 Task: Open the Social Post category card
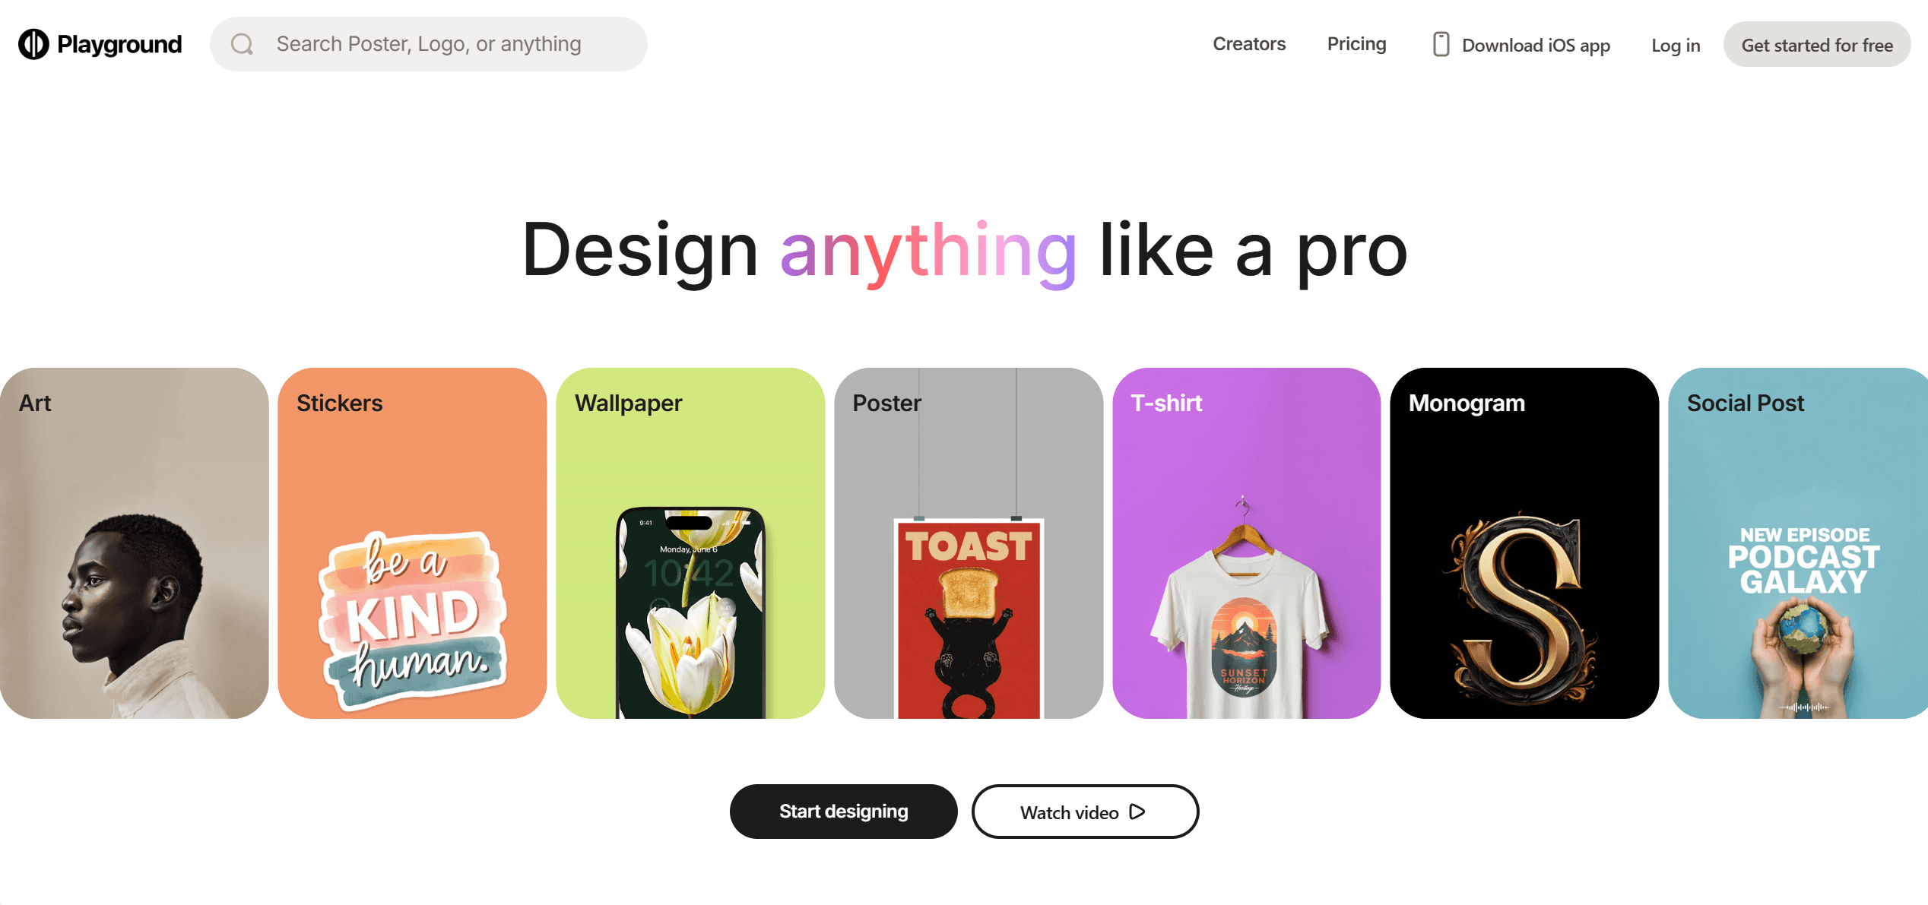pyautogui.click(x=1798, y=543)
